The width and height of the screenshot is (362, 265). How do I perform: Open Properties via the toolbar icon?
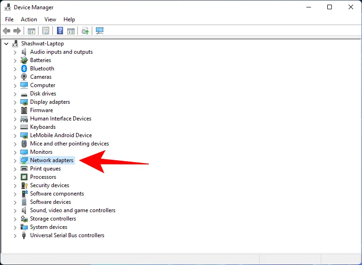pyautogui.click(x=46, y=31)
